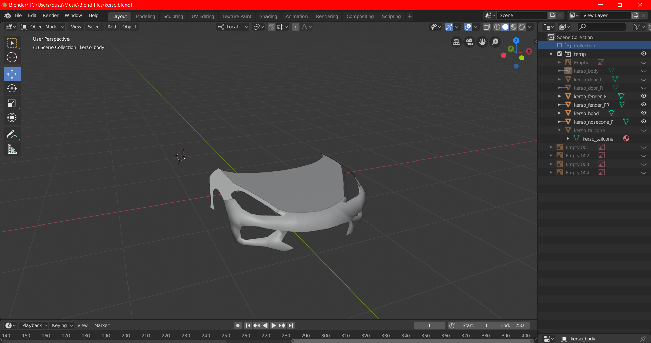Click the outliner search field
651x343 pixels.
coord(601,27)
